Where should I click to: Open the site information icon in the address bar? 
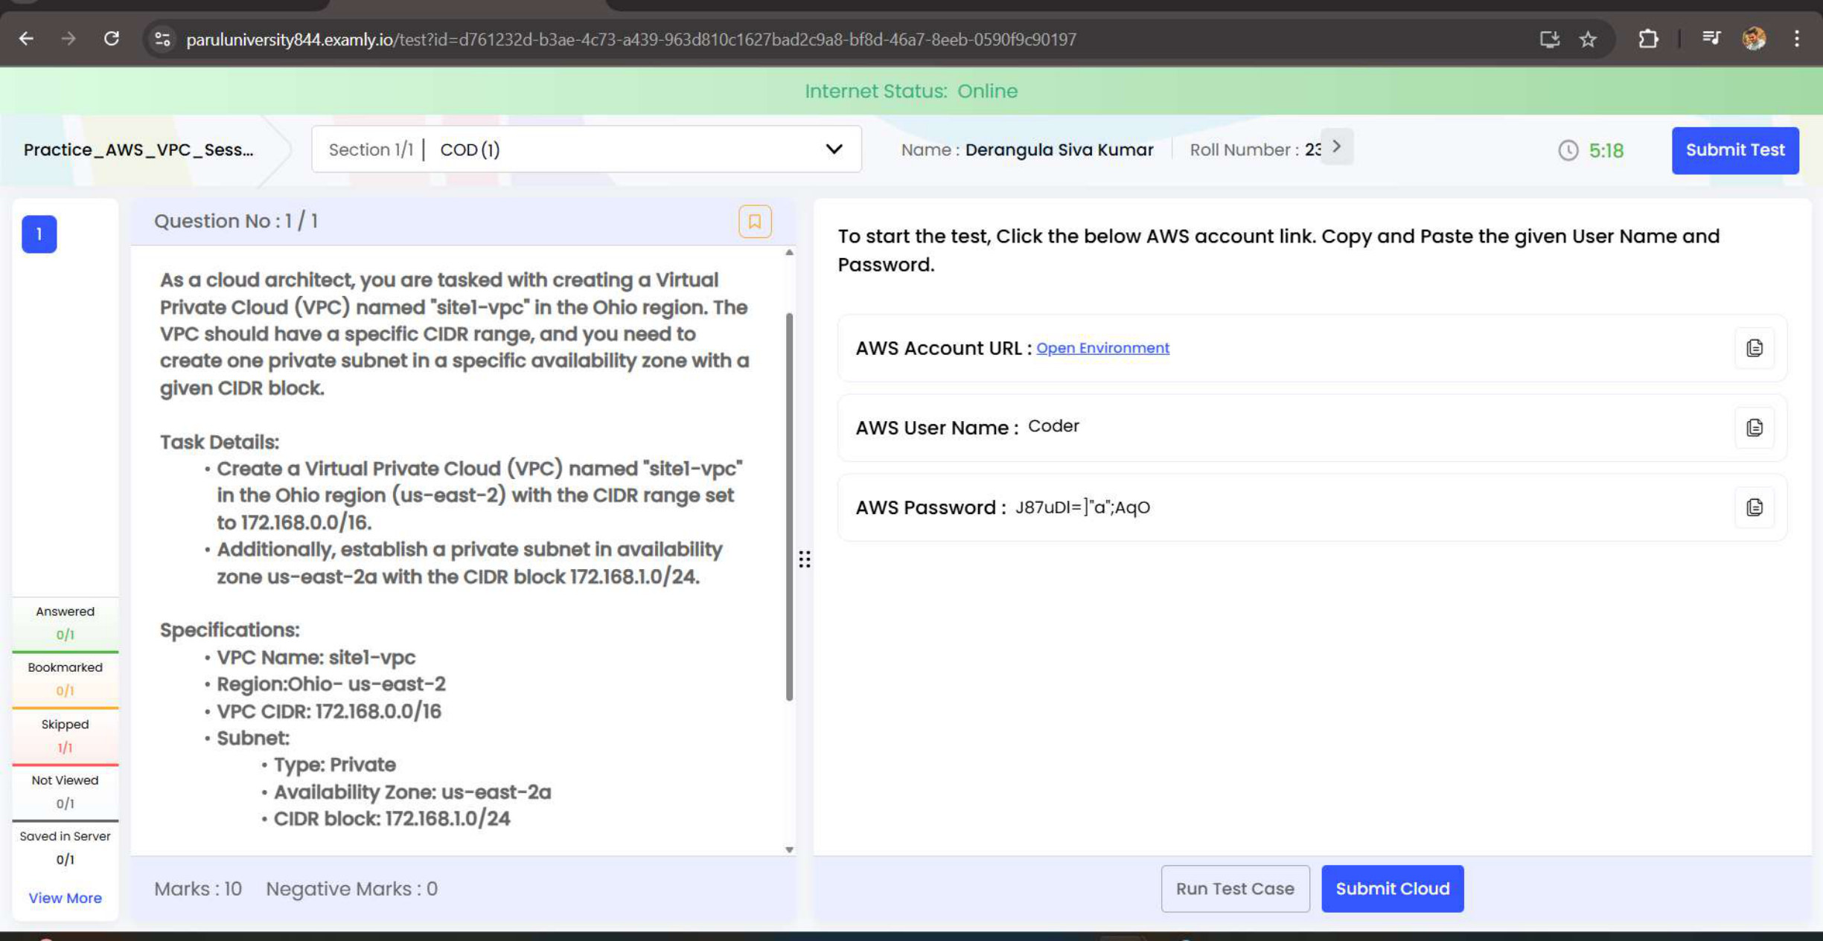coord(162,39)
